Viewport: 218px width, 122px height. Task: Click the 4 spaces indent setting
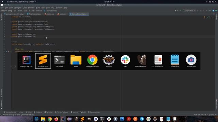[211, 115]
